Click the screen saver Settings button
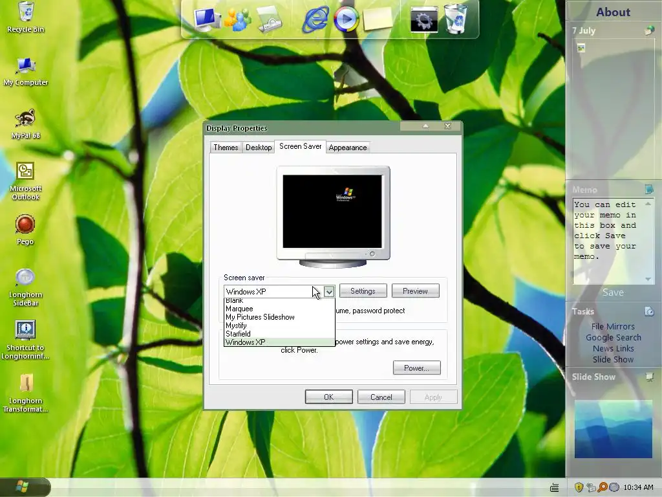 (x=363, y=291)
